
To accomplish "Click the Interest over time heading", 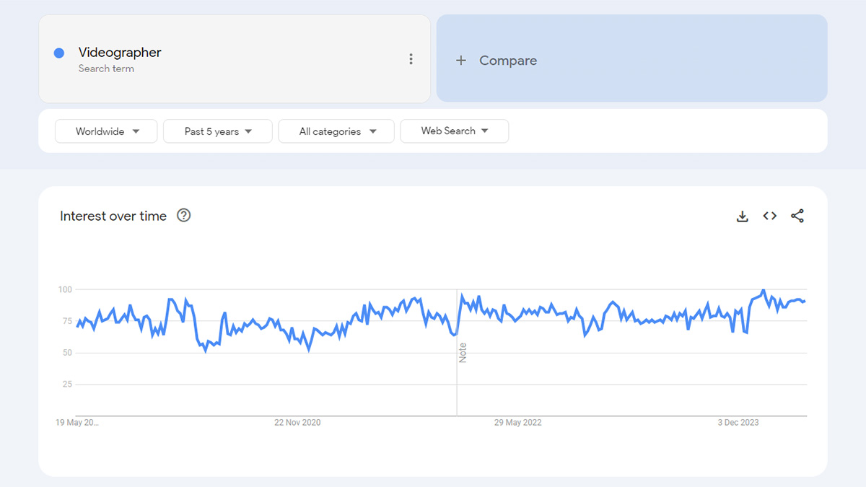I will click(113, 216).
